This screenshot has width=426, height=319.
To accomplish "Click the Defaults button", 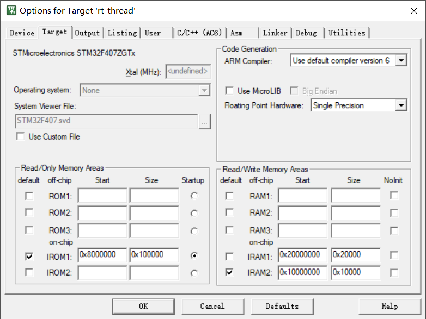I will pos(282,307).
